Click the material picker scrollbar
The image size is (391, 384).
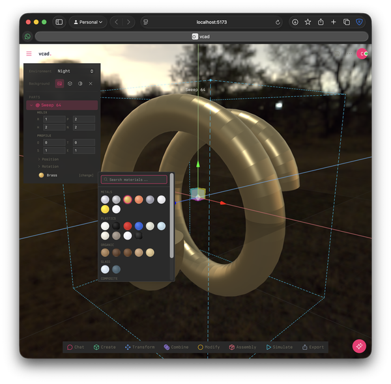click(171, 215)
